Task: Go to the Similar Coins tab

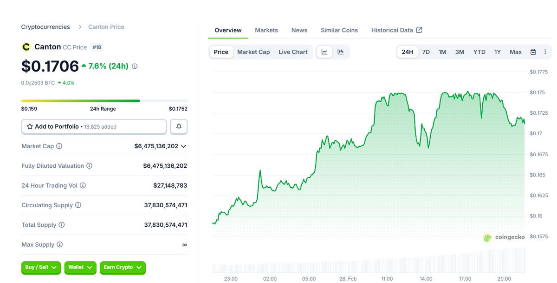Action: coord(339,30)
